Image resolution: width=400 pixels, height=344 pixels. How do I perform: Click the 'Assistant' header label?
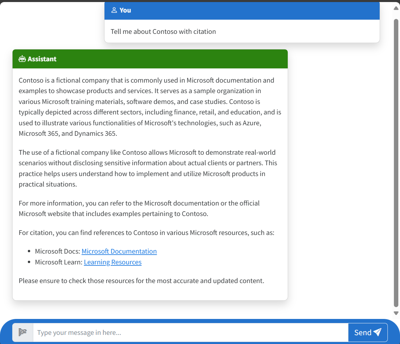click(42, 59)
